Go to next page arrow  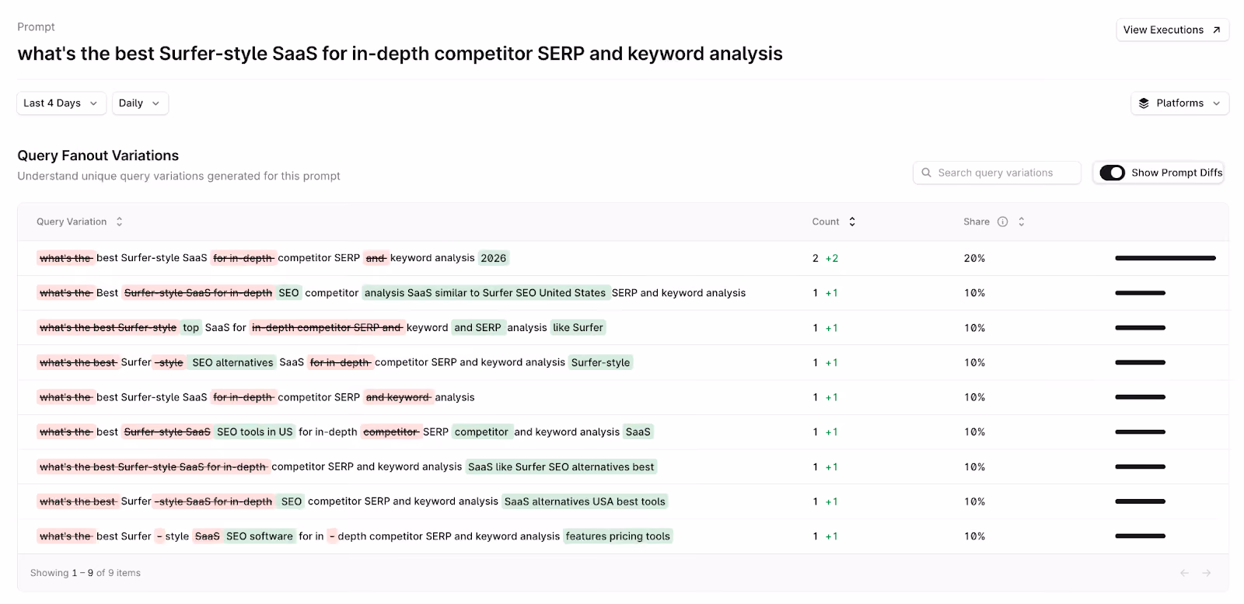1207,573
